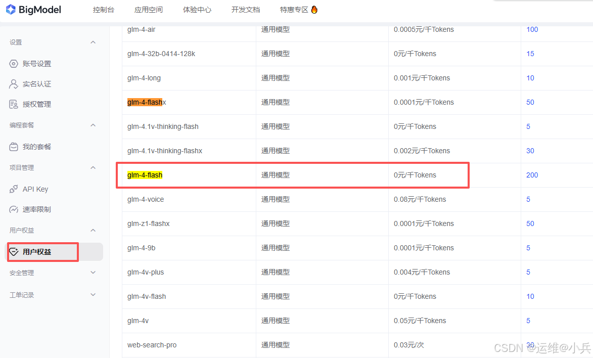
Task: Click the 10 link for glm-4v-flash
Action: click(530, 296)
